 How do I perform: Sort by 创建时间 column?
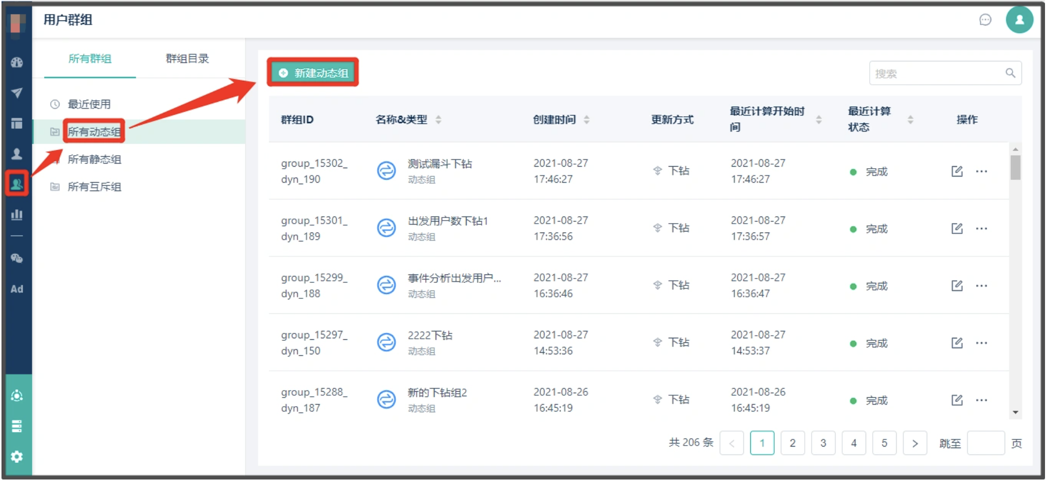pos(586,120)
